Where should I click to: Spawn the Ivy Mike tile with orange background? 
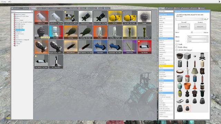point(100,32)
